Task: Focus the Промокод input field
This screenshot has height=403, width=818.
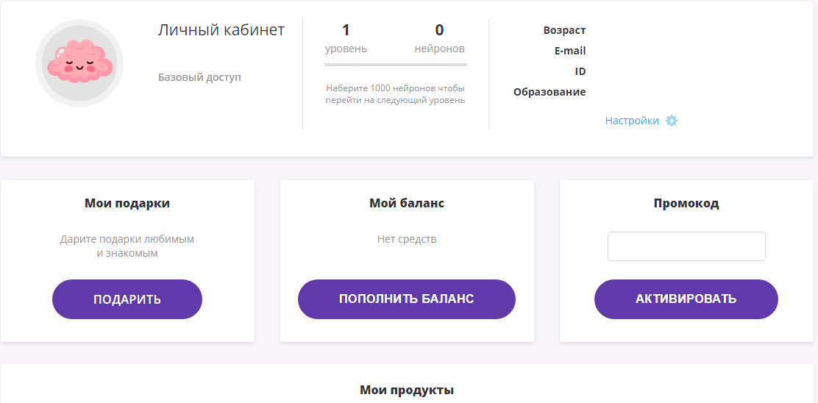Action: 686,246
